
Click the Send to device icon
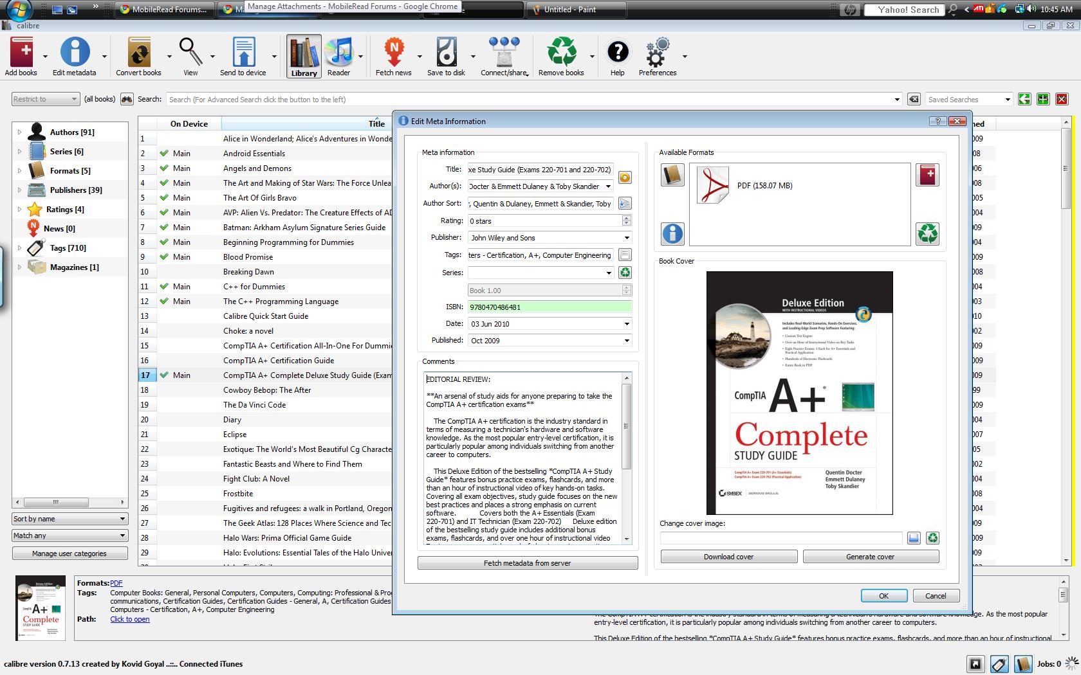[x=243, y=53]
